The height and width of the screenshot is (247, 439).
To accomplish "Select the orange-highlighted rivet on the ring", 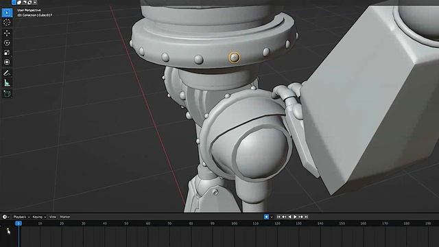I will [x=234, y=58].
